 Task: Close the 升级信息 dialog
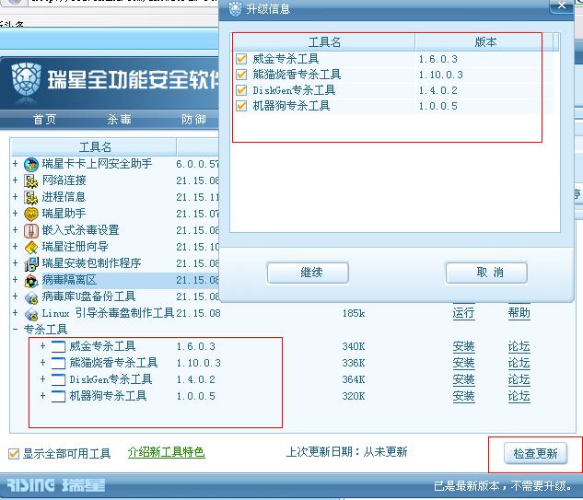pyautogui.click(x=562, y=6)
